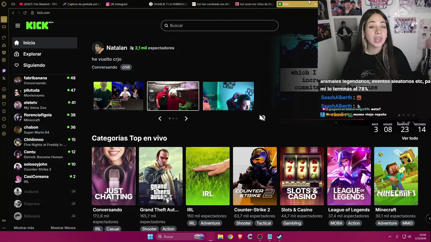Screen dimensions: 431x242
Task: Open the Slots & Casino category card
Action: coord(302,176)
